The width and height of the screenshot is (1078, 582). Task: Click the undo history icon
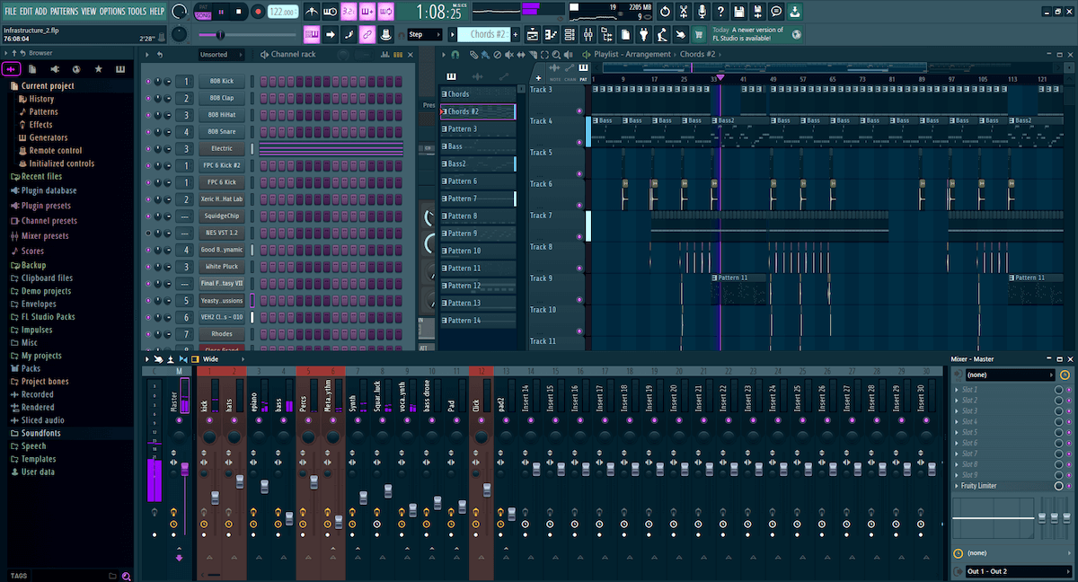tap(665, 12)
